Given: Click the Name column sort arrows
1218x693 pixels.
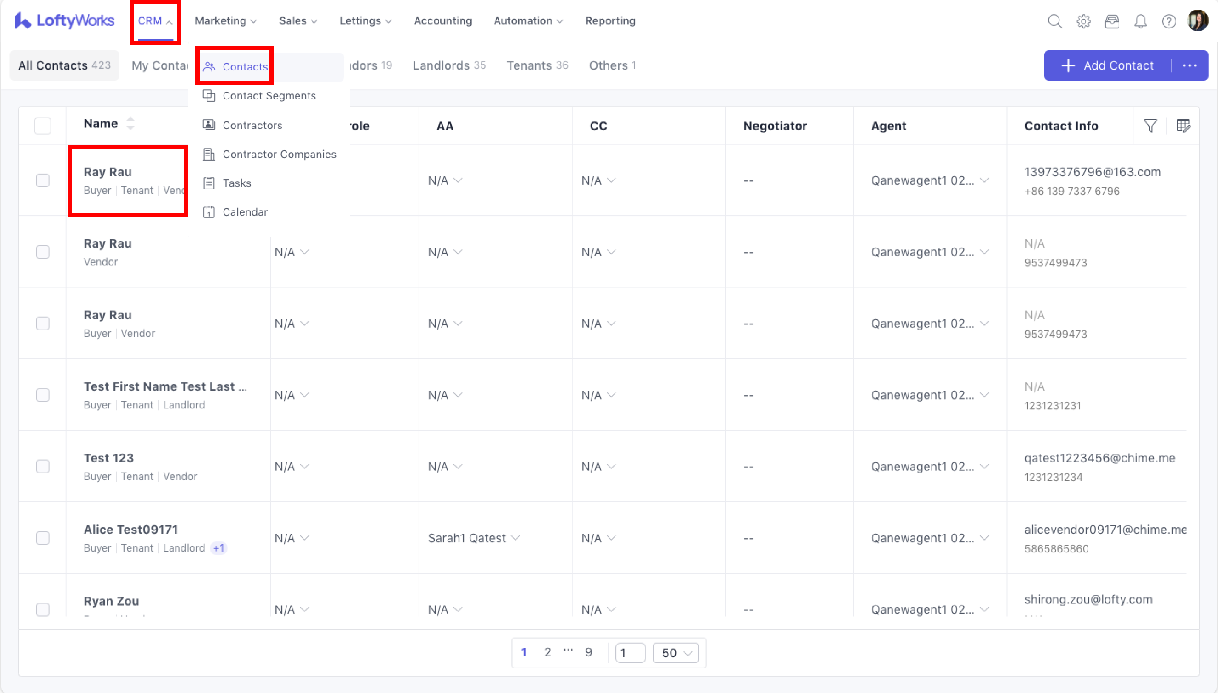Looking at the screenshot, I should 130,123.
